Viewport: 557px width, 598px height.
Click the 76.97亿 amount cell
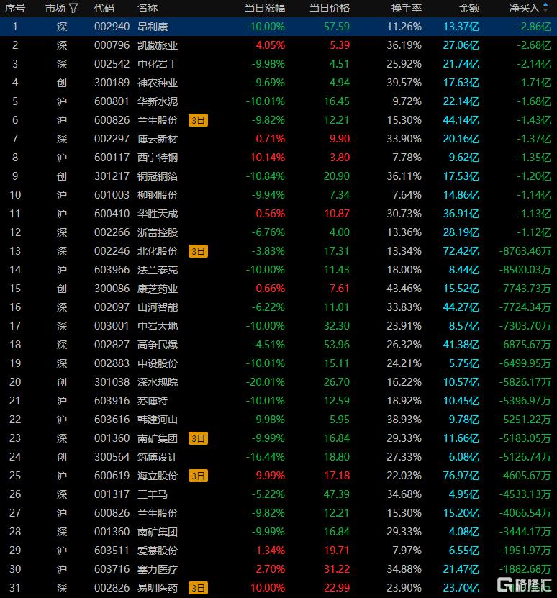(461, 476)
